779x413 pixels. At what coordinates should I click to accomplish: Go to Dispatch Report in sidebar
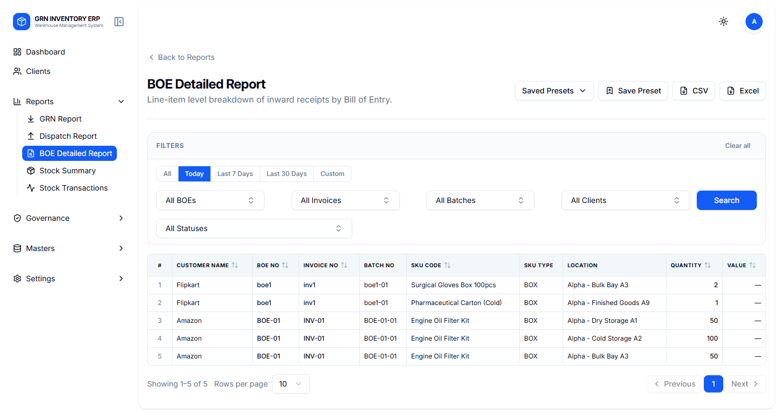point(68,136)
